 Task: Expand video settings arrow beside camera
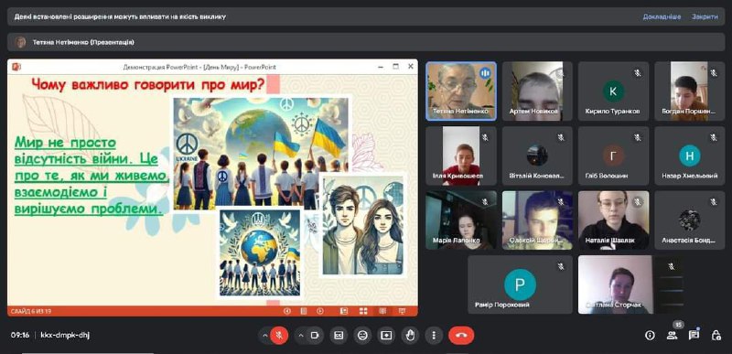click(x=301, y=336)
